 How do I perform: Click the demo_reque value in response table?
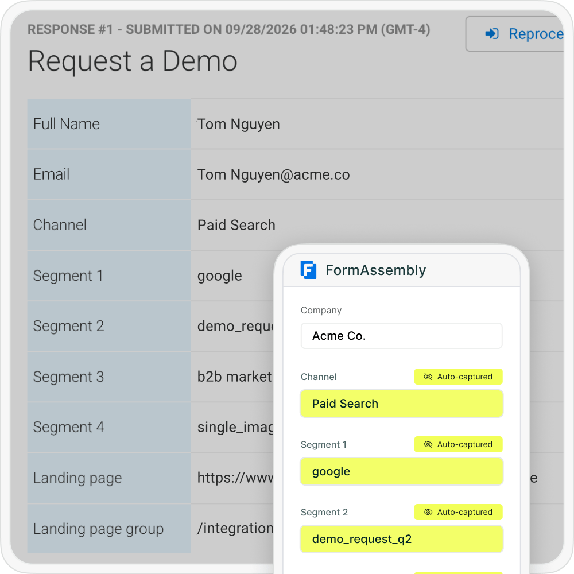coord(235,327)
